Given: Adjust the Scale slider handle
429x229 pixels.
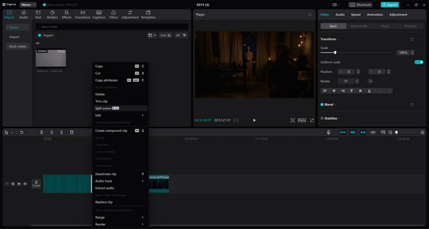Looking at the screenshot, I should point(335,52).
